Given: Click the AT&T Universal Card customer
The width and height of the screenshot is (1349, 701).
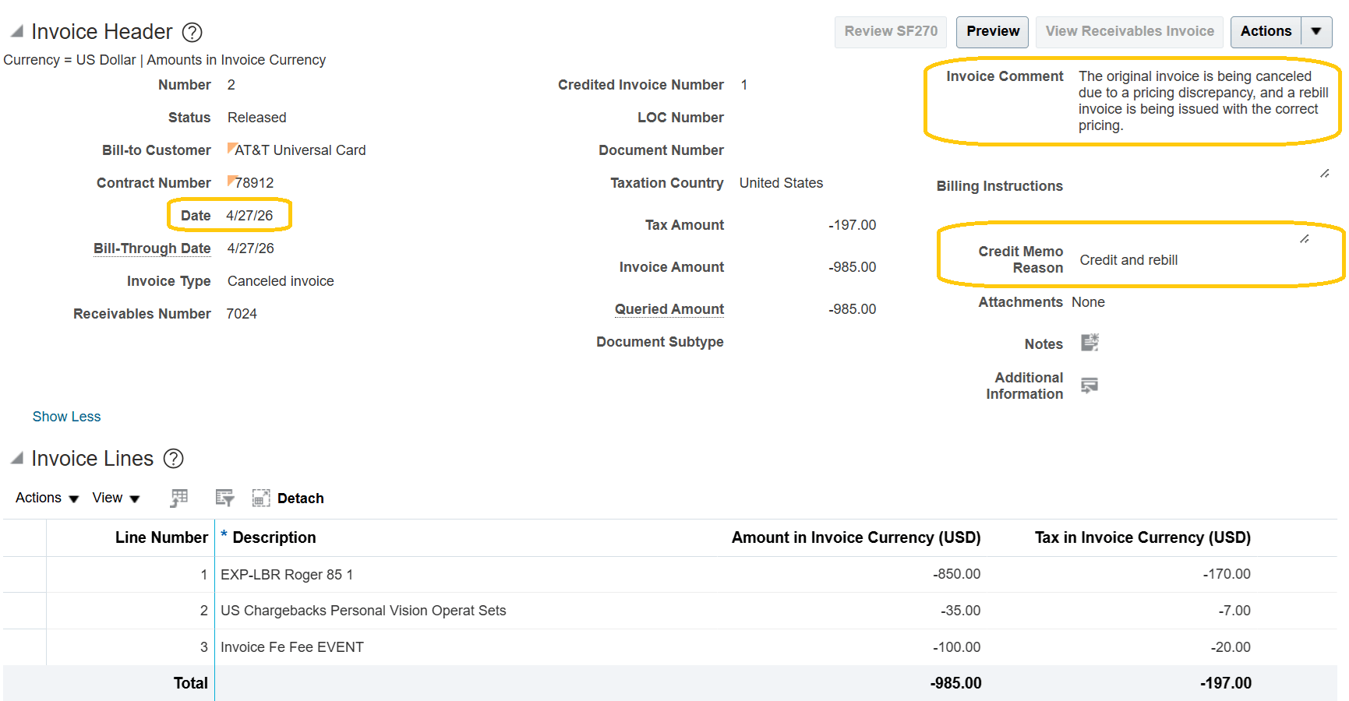Looking at the screenshot, I should [x=300, y=150].
